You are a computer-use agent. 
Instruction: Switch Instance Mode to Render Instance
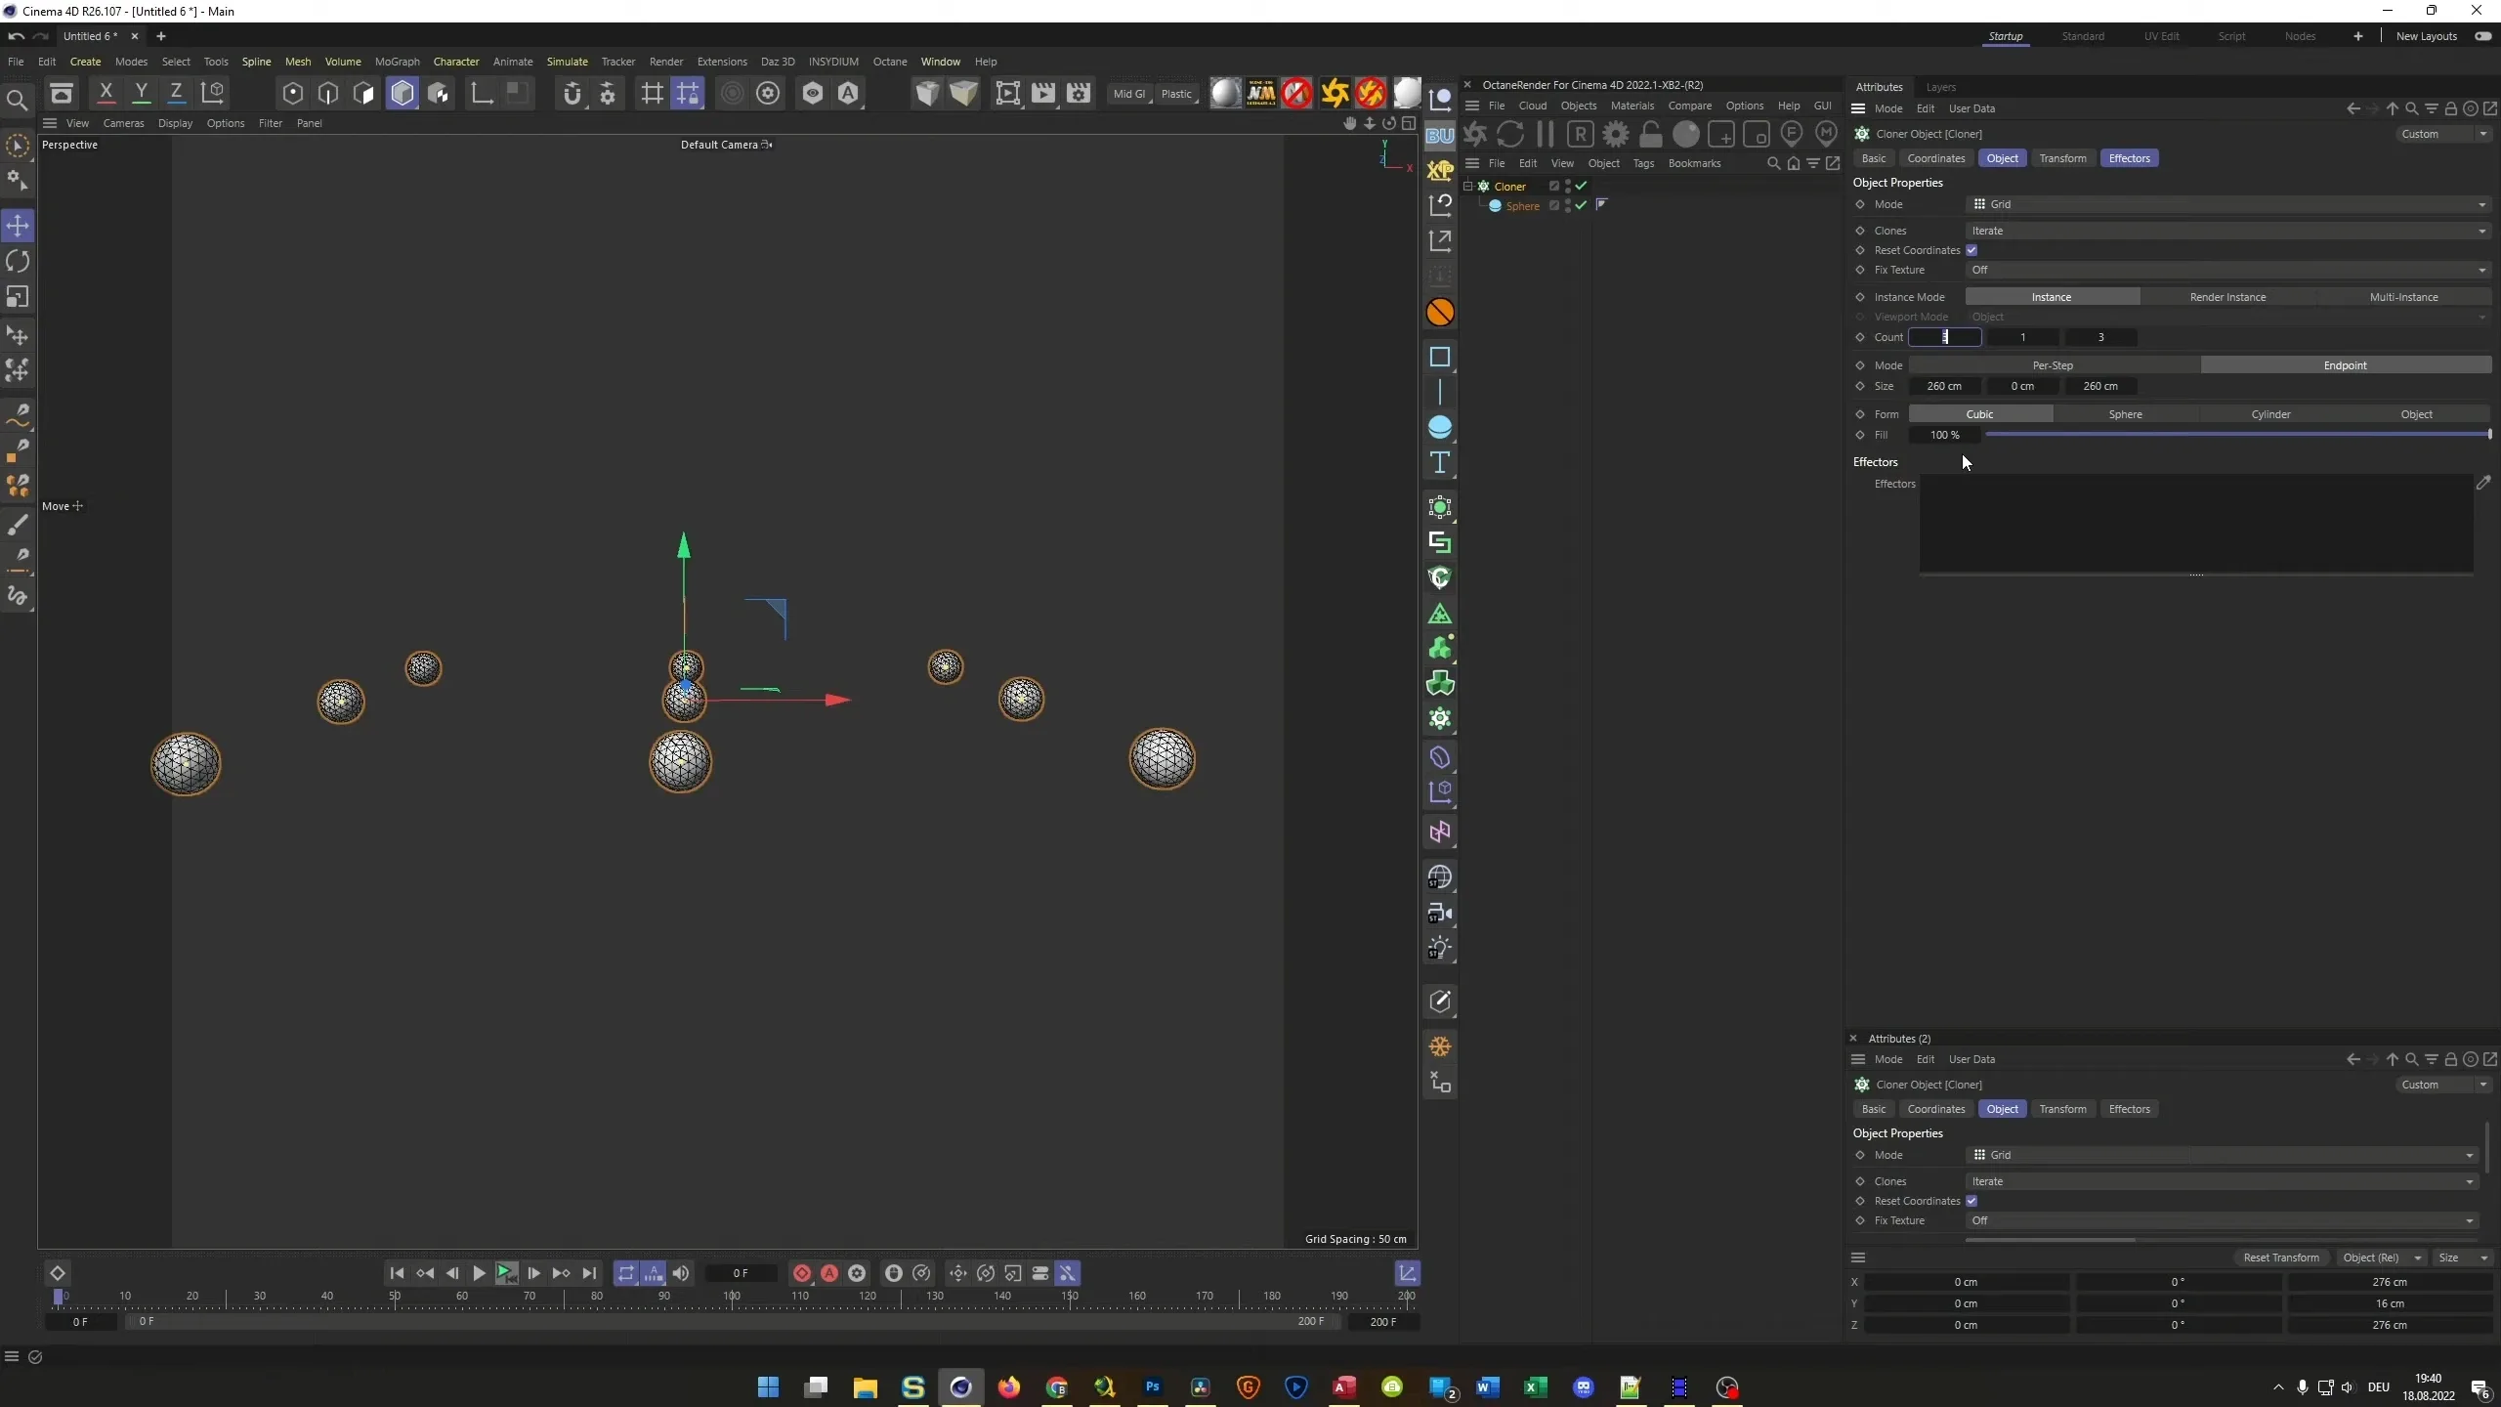[x=2227, y=296]
